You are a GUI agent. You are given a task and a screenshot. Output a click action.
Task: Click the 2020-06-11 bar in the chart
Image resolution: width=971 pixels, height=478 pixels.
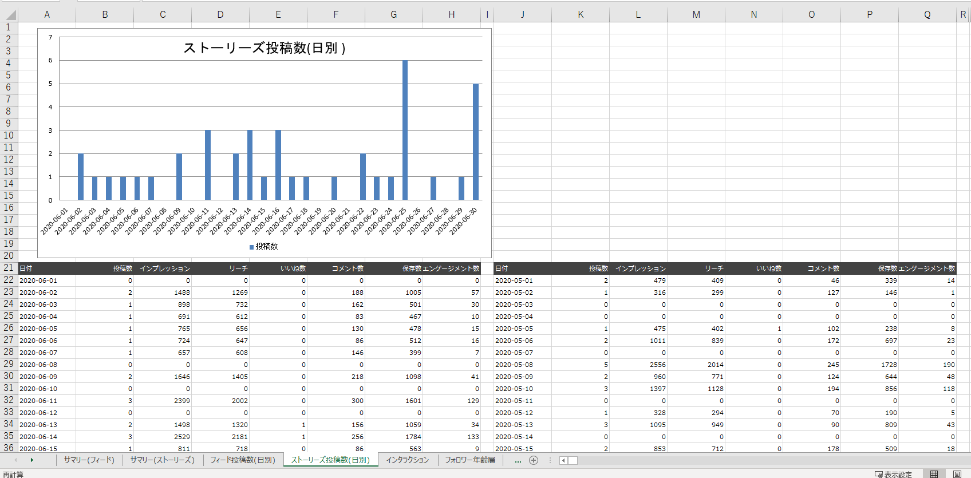pyautogui.click(x=208, y=165)
